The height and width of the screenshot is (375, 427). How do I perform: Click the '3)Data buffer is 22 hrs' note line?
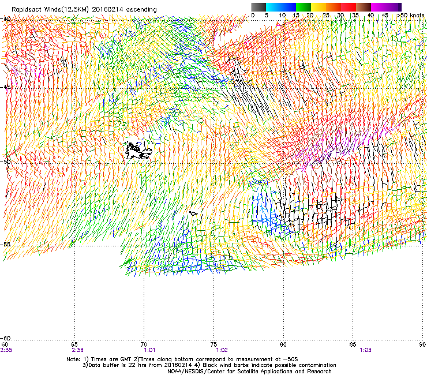pyautogui.click(x=209, y=365)
